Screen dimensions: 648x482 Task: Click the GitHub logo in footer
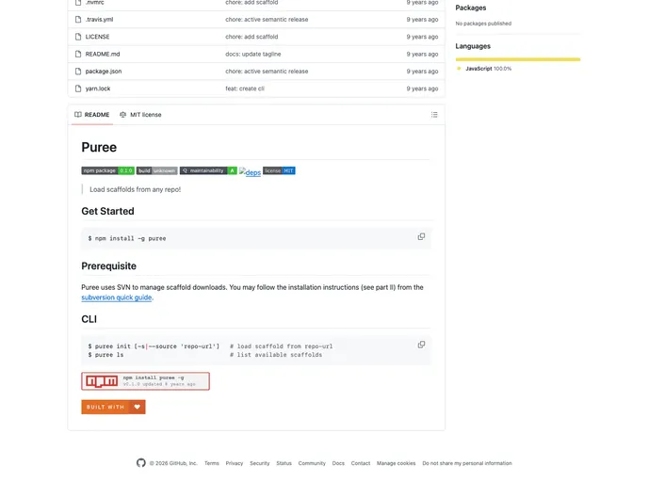[x=141, y=463]
